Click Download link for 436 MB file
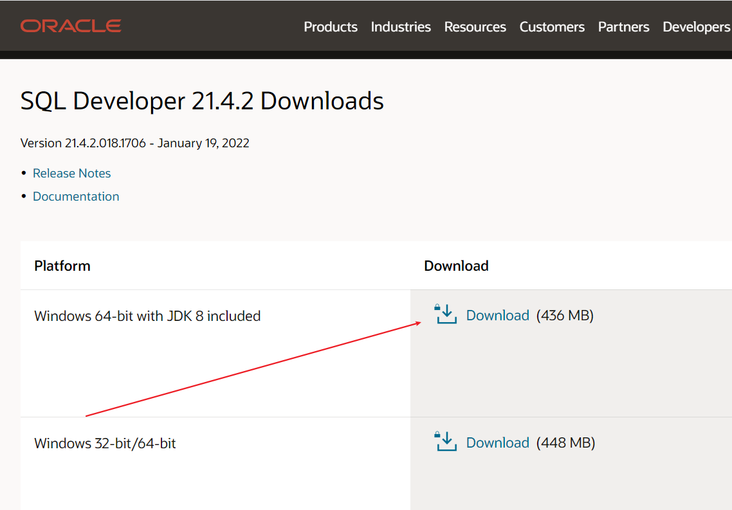Image resolution: width=732 pixels, height=510 pixels. click(x=498, y=315)
